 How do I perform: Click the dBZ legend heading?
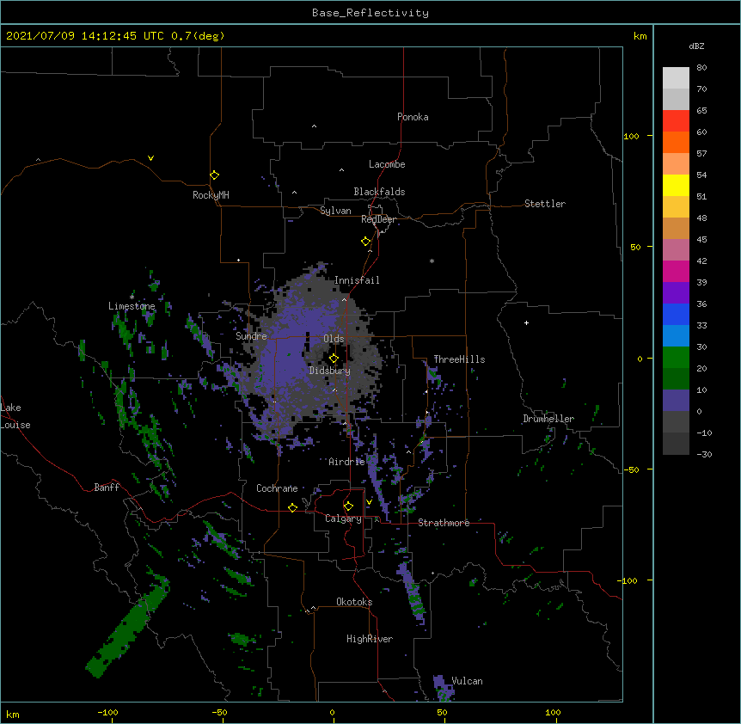(x=696, y=46)
